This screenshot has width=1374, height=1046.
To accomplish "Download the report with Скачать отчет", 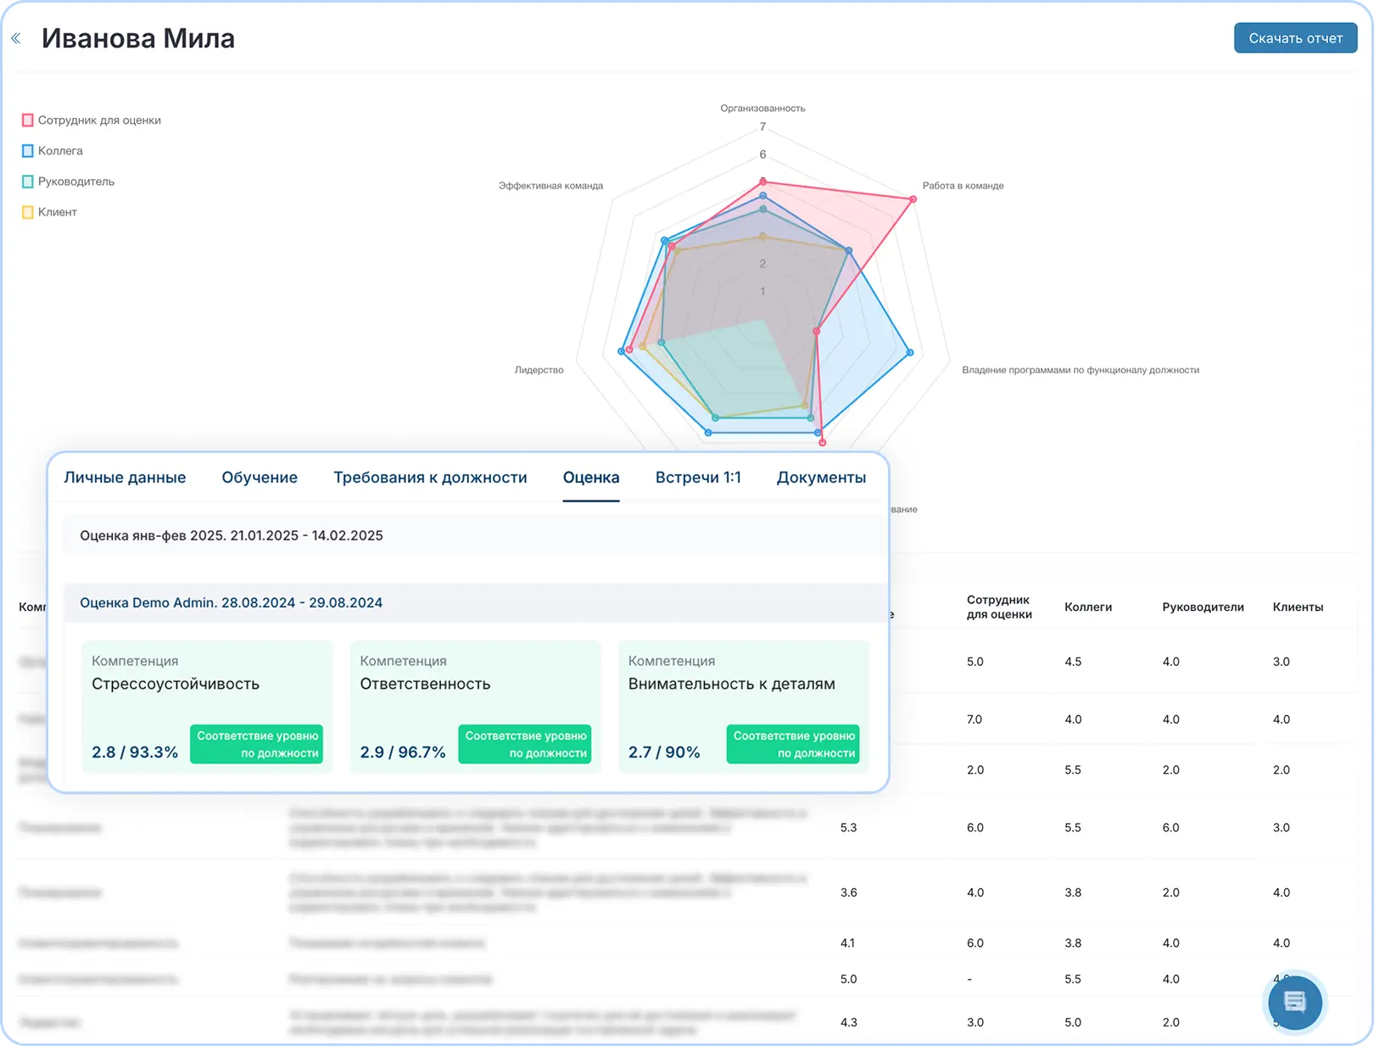I will (1294, 38).
